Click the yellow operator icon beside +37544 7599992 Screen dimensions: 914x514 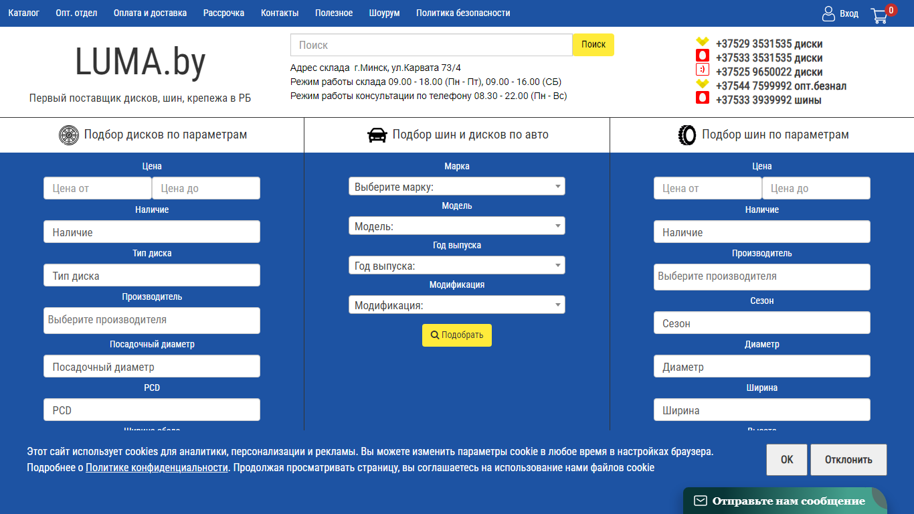point(703,84)
